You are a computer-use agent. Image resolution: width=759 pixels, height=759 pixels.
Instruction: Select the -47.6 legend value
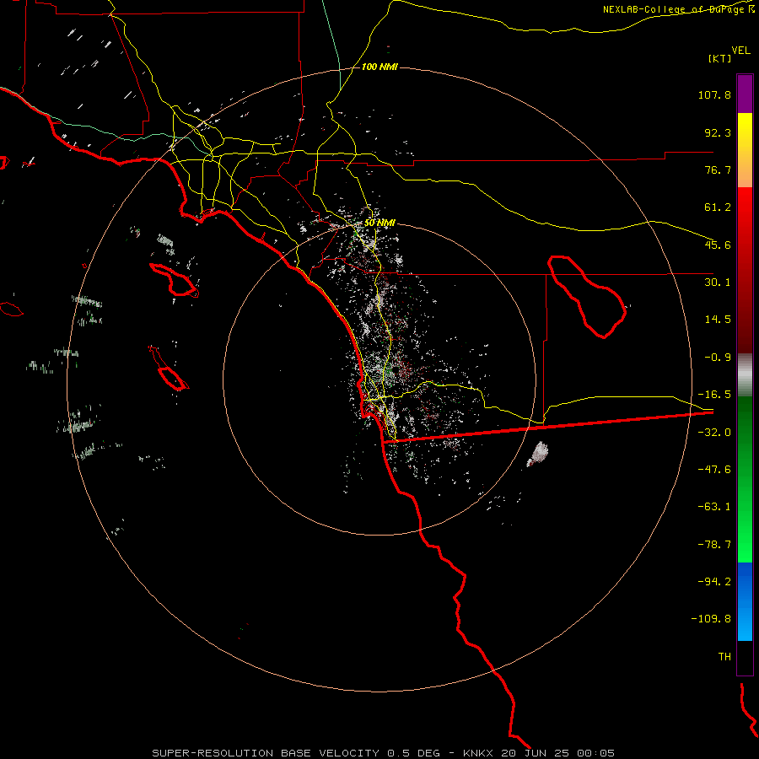tap(714, 470)
